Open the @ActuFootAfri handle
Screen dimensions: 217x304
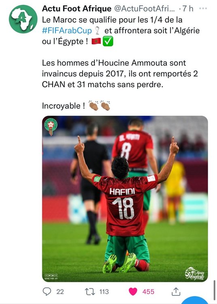pyautogui.click(x=145, y=9)
